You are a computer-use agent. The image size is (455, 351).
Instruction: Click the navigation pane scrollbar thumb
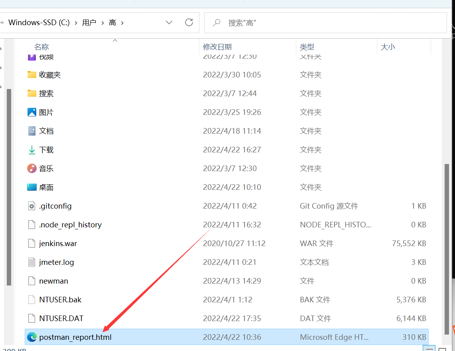(x=9, y=187)
